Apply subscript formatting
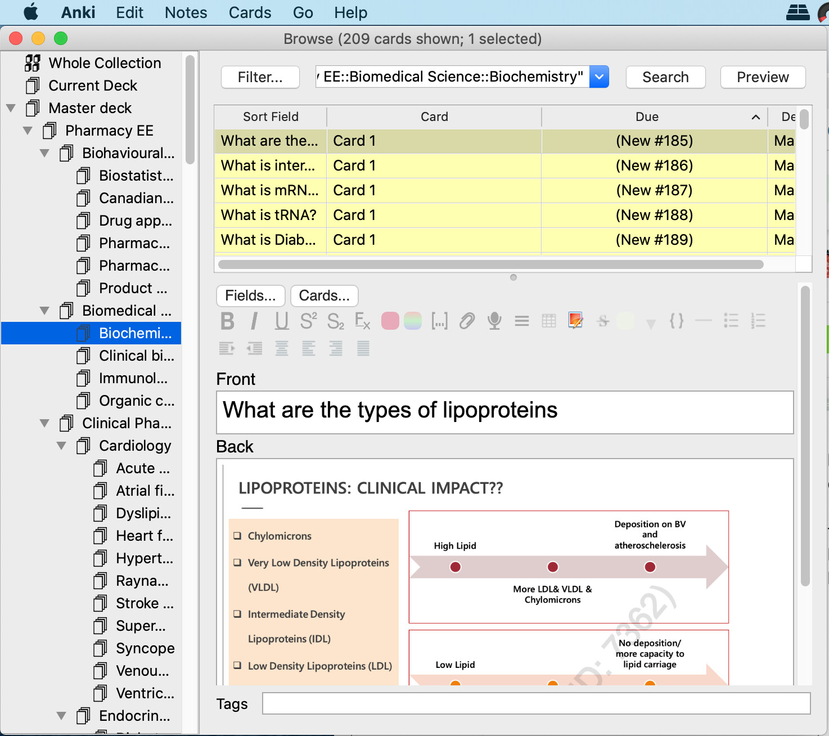The width and height of the screenshot is (829, 736). (x=336, y=321)
